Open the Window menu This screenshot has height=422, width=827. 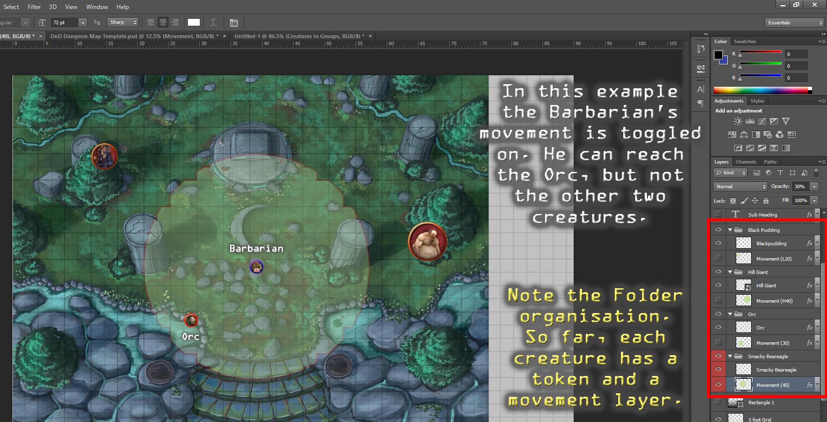pos(97,7)
